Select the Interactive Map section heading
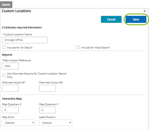Image resolution: width=149 pixels, height=131 pixels. point(12,99)
